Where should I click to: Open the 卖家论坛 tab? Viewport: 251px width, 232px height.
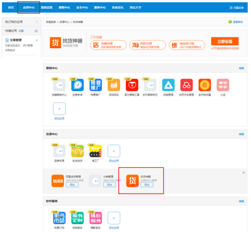point(117,8)
